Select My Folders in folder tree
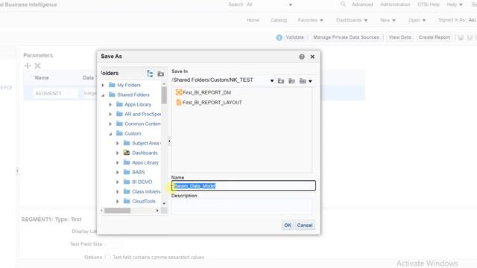 click(129, 85)
